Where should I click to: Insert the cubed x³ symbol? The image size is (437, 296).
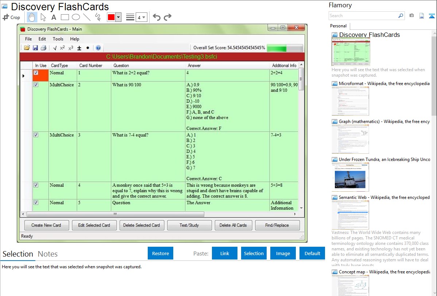71,48
